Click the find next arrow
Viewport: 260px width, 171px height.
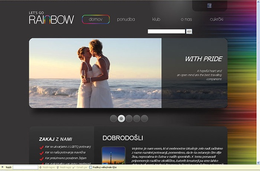coord(40,168)
